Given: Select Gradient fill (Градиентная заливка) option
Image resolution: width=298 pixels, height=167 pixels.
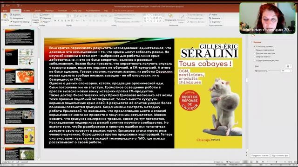Looking at the screenshot, I should click(264, 50).
